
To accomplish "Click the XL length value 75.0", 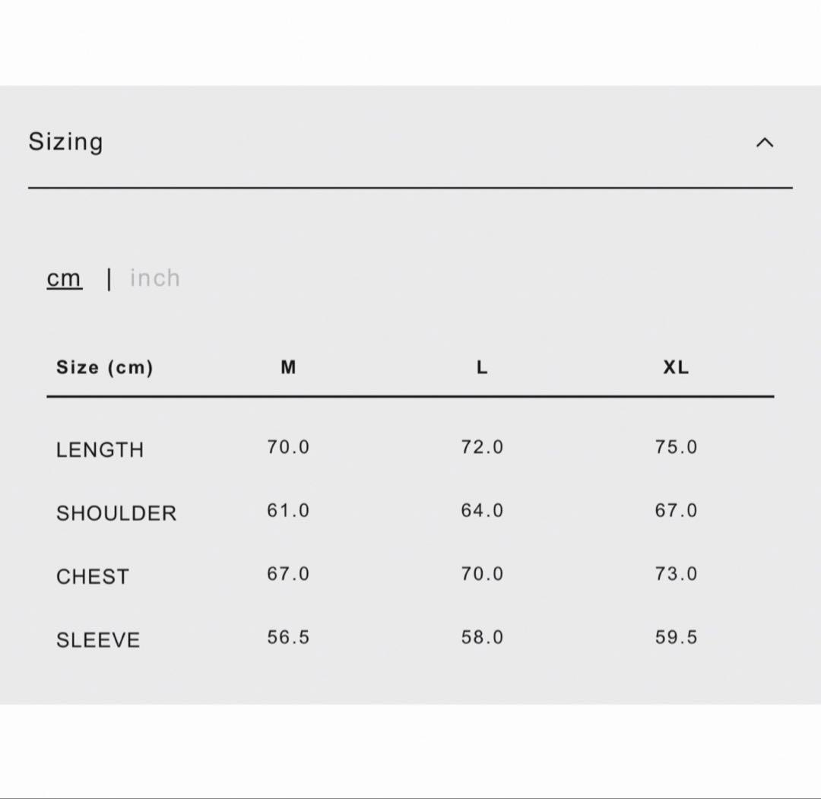I will coord(676,447).
